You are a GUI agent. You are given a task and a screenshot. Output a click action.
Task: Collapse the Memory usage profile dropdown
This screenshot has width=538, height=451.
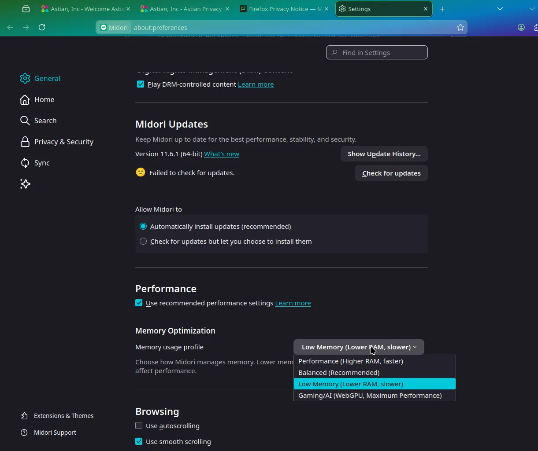[x=359, y=347]
